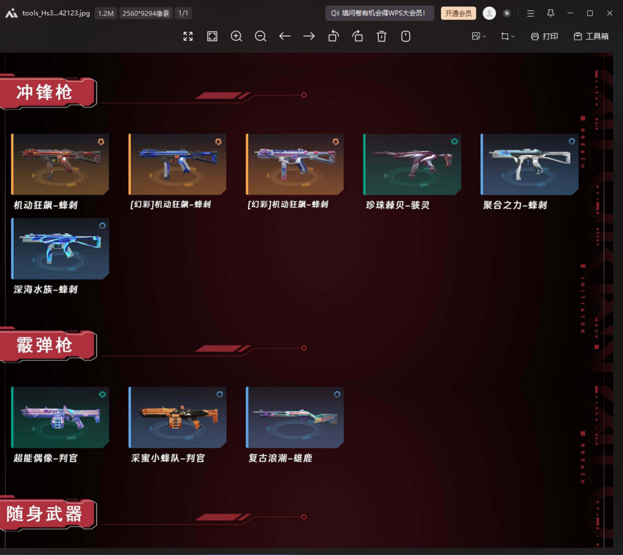Zoom in on the image

pos(237,36)
